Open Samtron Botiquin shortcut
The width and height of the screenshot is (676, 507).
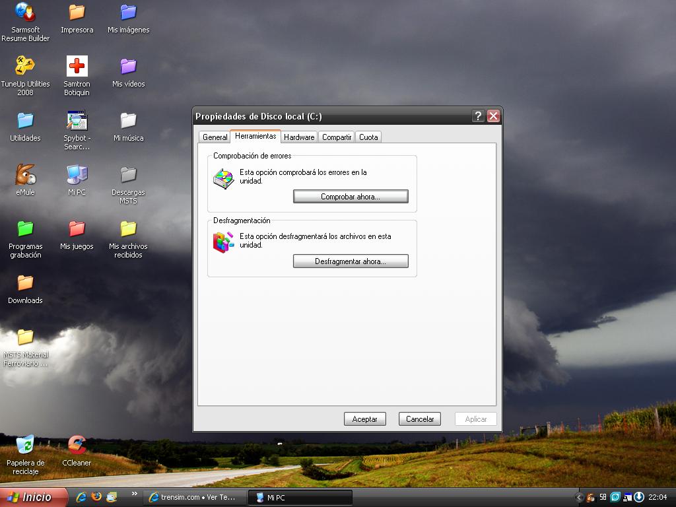tap(77, 67)
